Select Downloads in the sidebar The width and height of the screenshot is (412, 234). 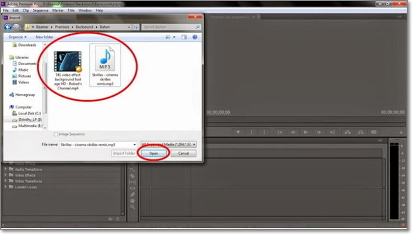(24, 45)
